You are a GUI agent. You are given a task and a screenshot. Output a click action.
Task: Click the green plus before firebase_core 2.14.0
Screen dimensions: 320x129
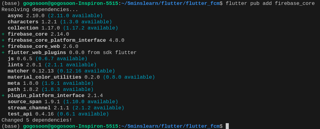[3, 34]
